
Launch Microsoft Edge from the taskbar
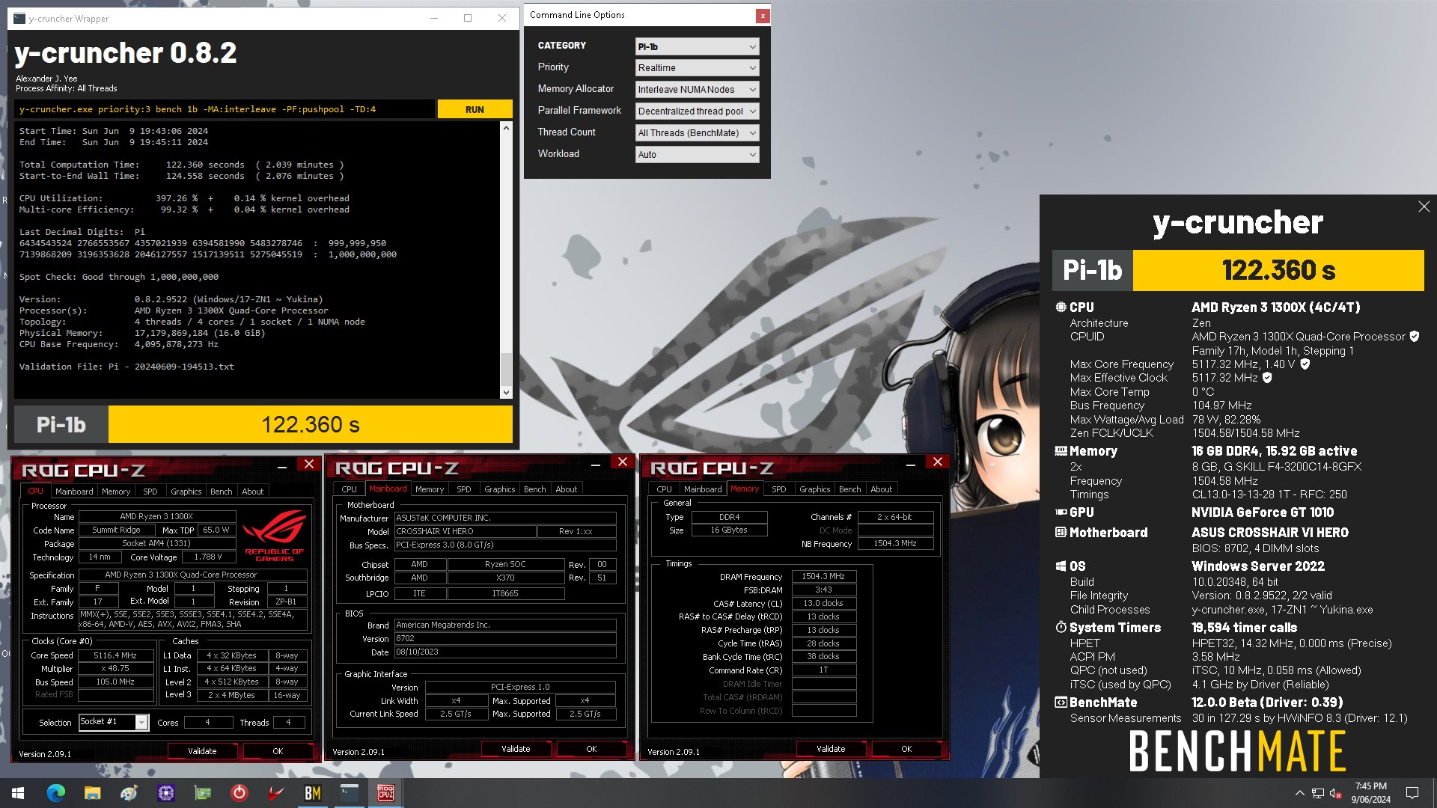coord(55,793)
